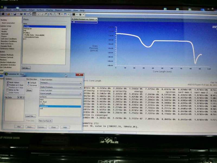The image size is (217, 163).
Task: Open the Define menu
Action: pyautogui.click(x=16, y=10)
